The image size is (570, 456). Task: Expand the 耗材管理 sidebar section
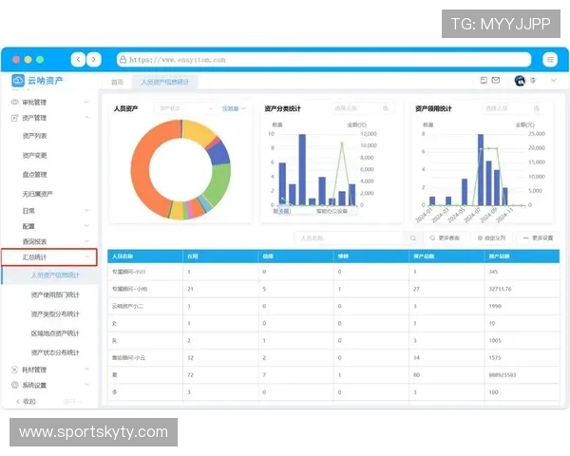[x=47, y=370]
